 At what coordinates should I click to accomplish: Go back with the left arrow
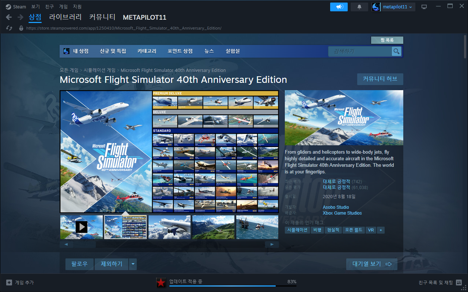[9, 17]
